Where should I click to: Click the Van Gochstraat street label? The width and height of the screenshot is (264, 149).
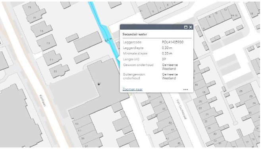click(x=181, y=109)
